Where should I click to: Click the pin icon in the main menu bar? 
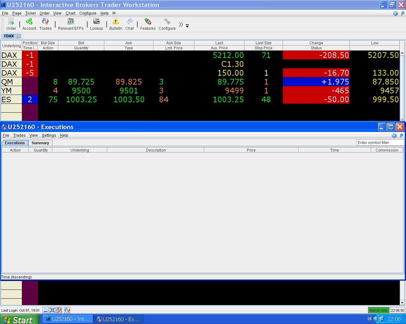coord(403,13)
